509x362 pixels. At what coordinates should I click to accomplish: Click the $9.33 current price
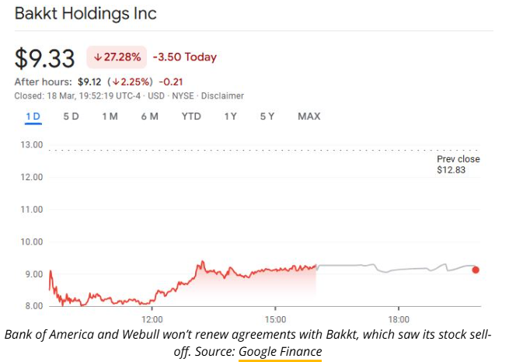pos(44,58)
